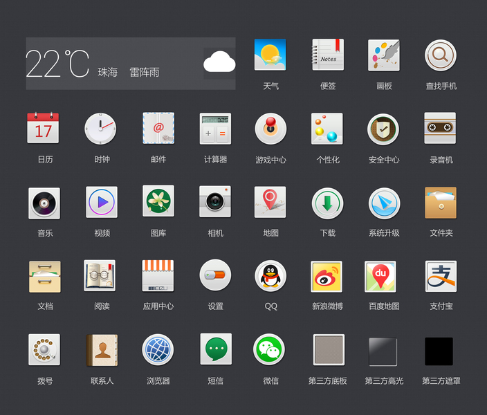Open the 便签 Notes app
The width and height of the screenshot is (487, 415).
coord(328,55)
